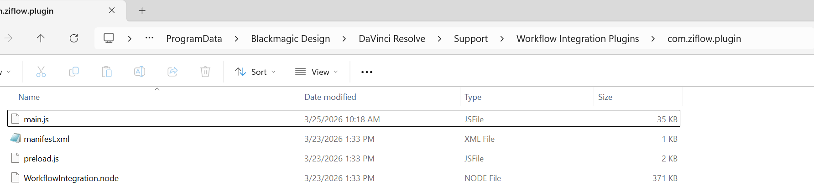The image size is (814, 192).
Task: Click main.js date 3/25/2026 10:18 AM
Action: click(x=342, y=119)
